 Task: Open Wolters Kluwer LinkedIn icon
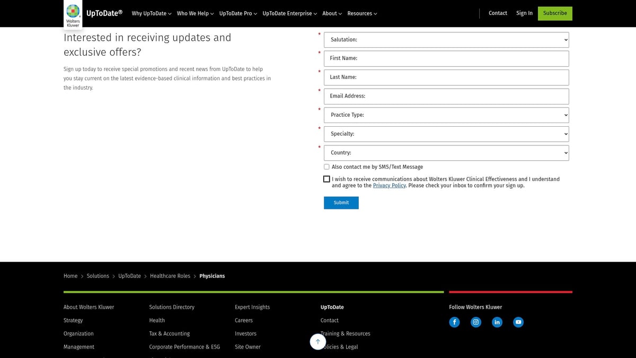tap(497, 322)
